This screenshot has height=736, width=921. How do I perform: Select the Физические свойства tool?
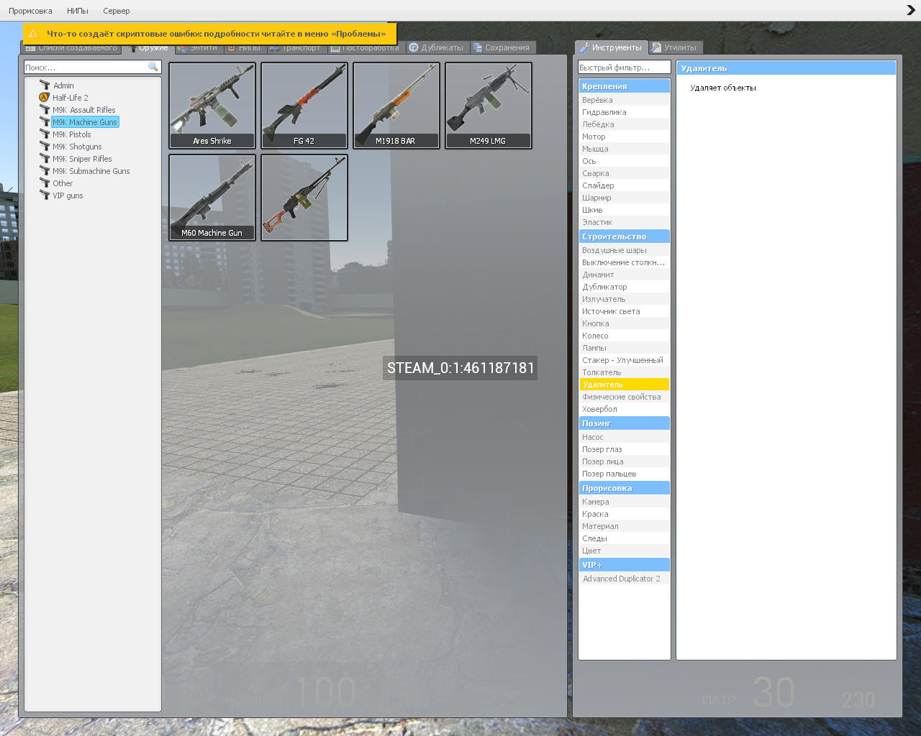pos(625,397)
